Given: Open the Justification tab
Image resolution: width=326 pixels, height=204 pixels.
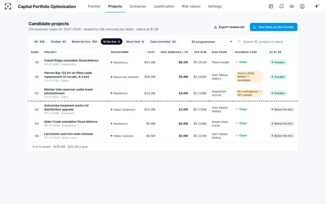Looking at the screenshot, I should pos(164,6).
